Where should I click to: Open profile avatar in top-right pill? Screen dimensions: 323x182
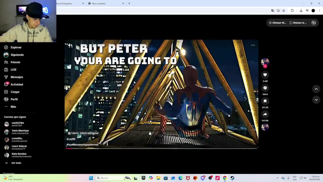coord(313,23)
